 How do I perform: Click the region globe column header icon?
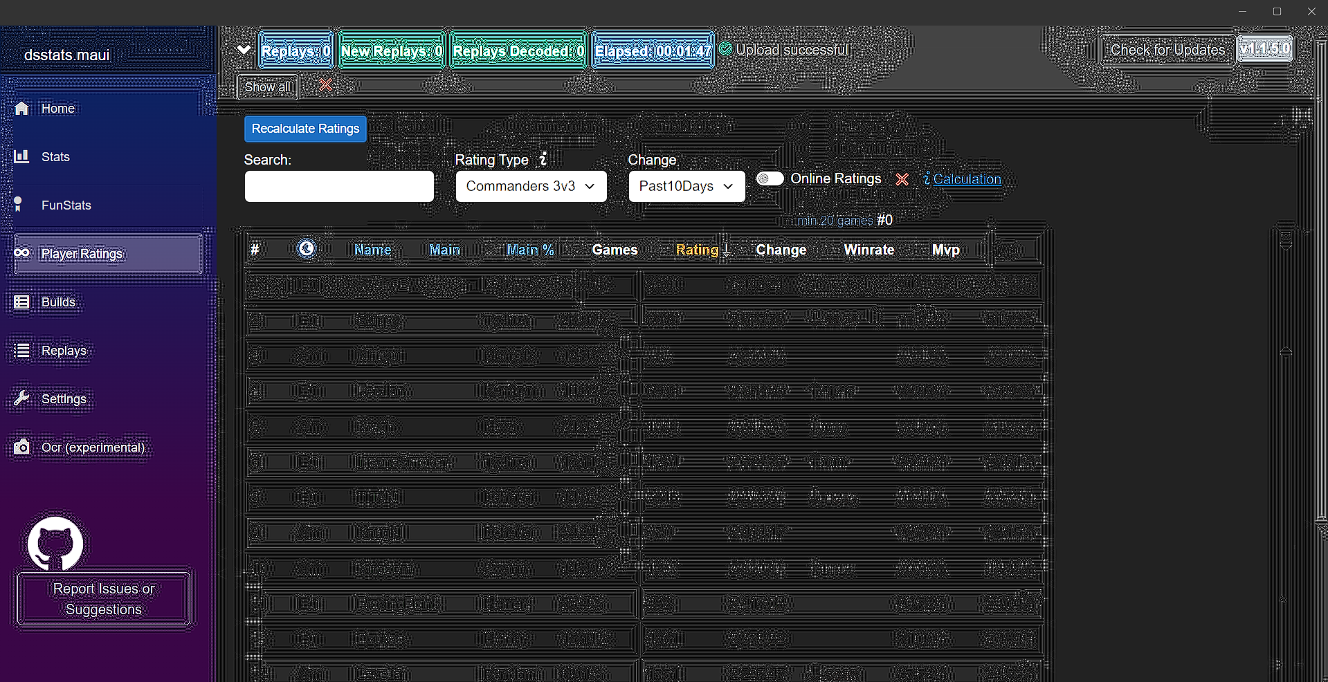point(307,248)
